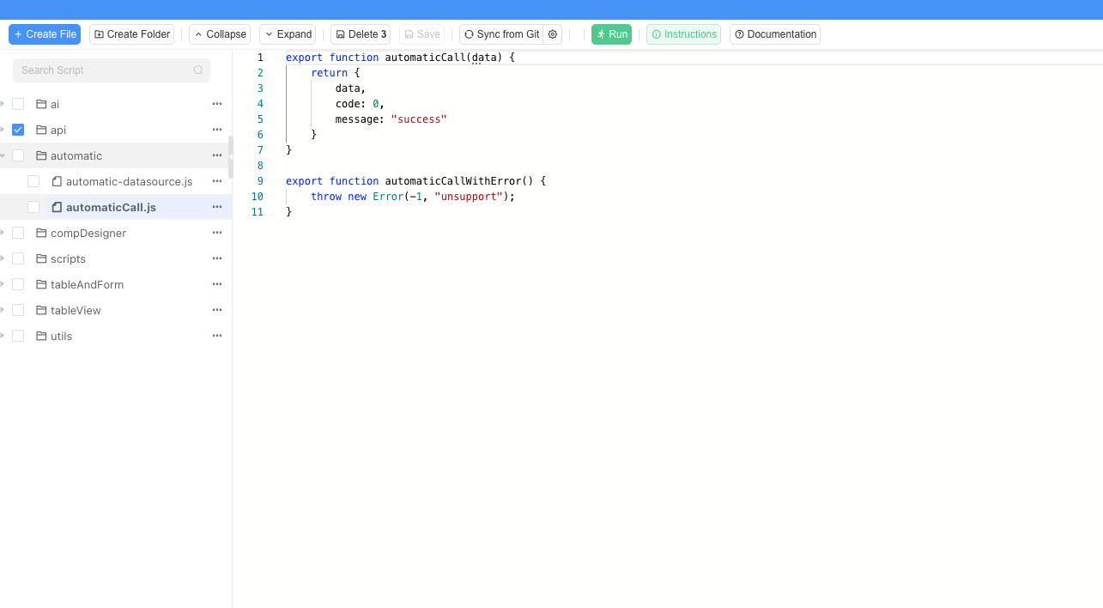Check the checkbox next to automaticCall.js
Viewport: 1103px width, 608px height.
(x=33, y=207)
